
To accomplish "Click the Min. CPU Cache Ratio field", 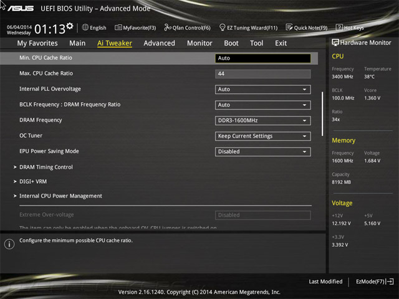I will (x=263, y=58).
